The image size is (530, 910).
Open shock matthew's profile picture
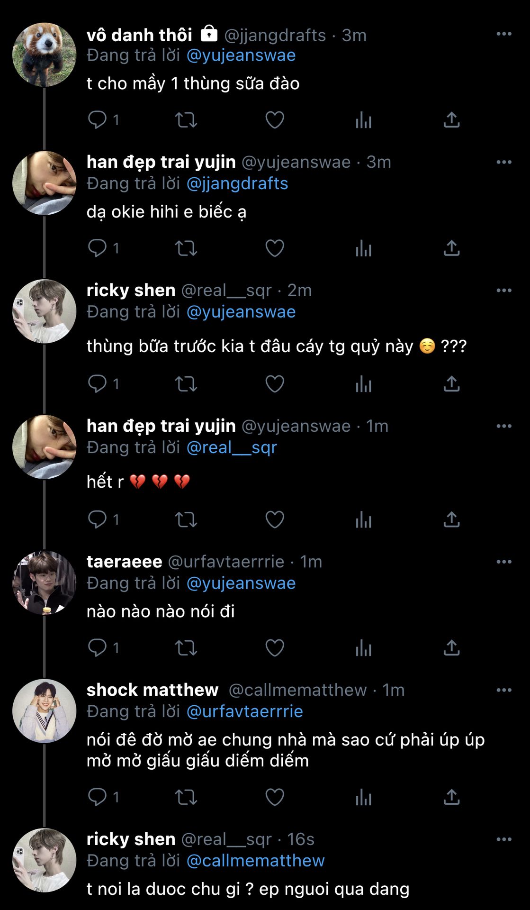pyautogui.click(x=44, y=711)
